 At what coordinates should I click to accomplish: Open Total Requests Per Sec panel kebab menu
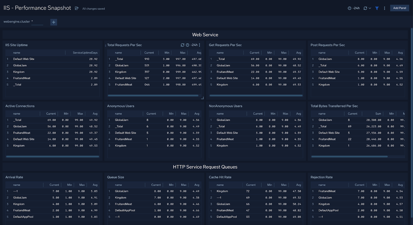coord(200,45)
